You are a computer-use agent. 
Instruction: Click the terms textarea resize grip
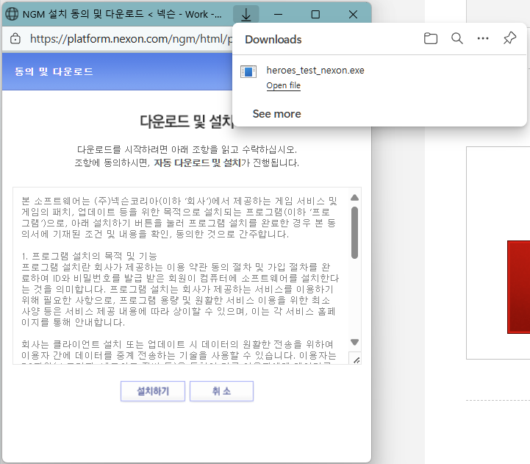(356, 358)
